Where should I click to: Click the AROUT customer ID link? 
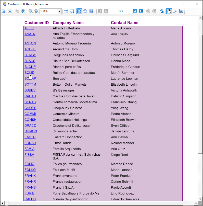coord(30,49)
